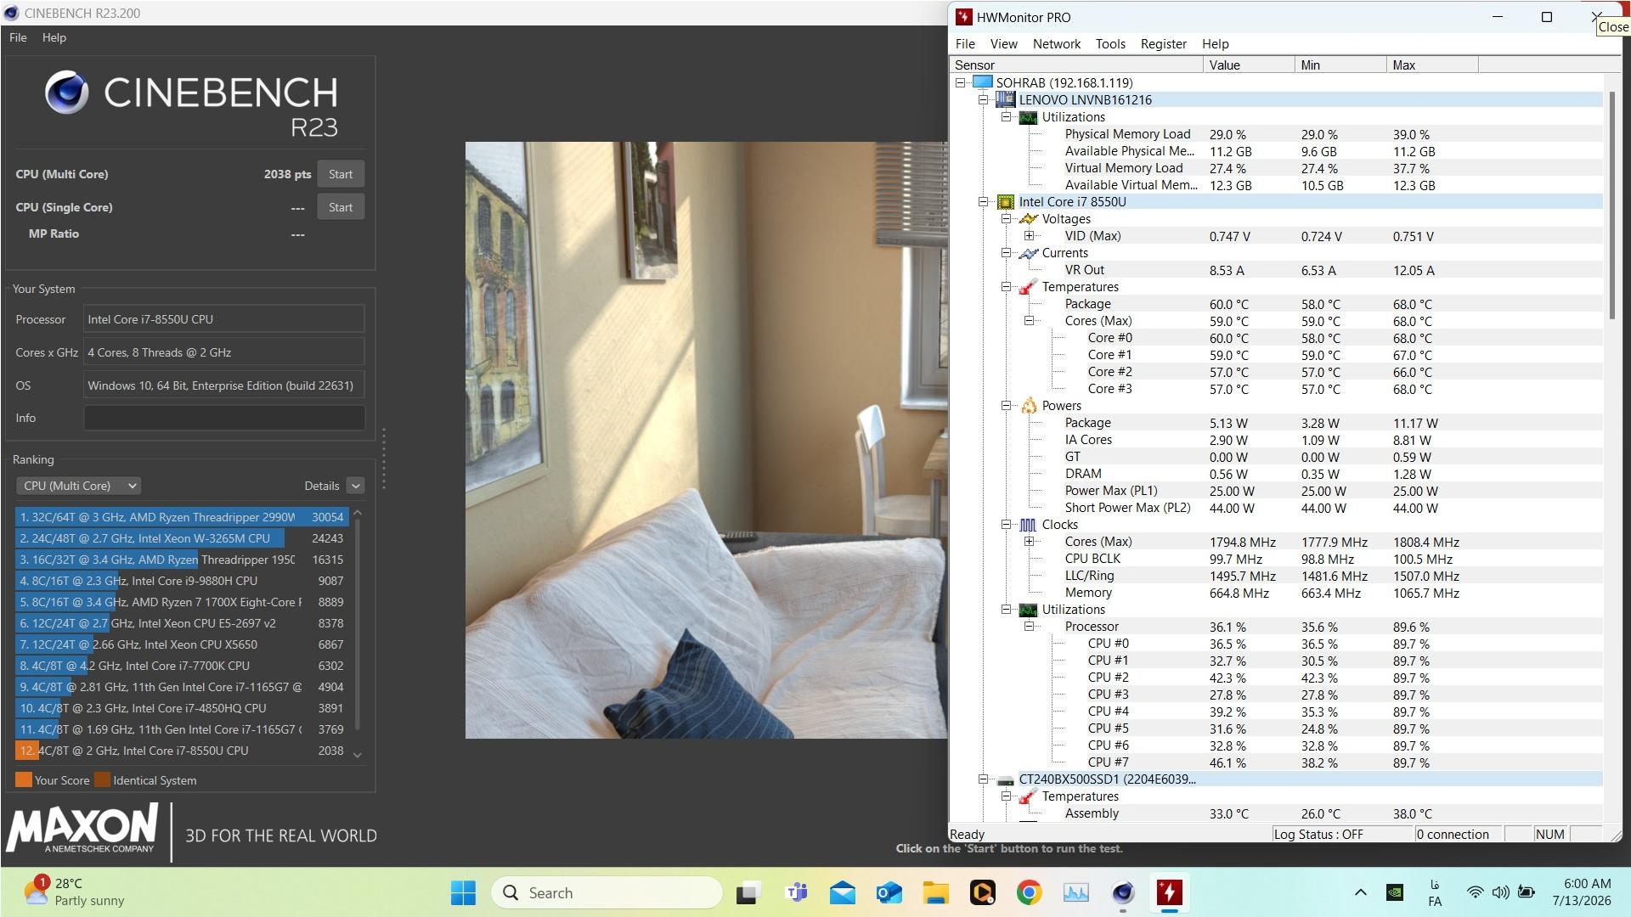The image size is (1631, 917).
Task: Collapse the Clocks section
Action: (x=1006, y=525)
